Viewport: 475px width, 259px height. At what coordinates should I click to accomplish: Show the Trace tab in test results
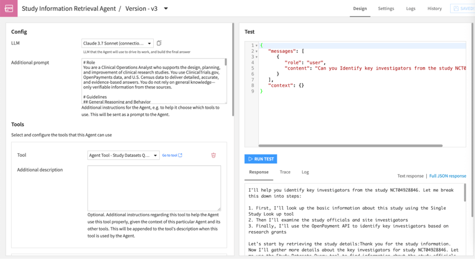tap(285, 172)
